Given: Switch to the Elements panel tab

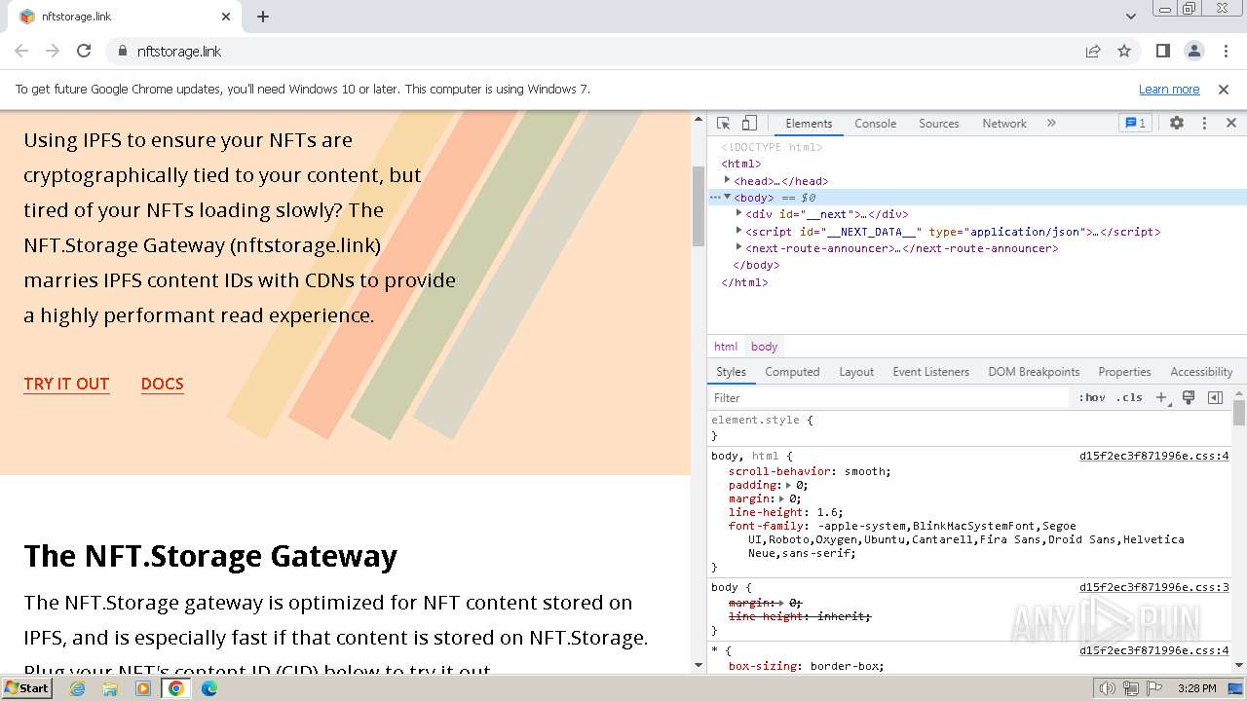Looking at the screenshot, I should point(809,124).
